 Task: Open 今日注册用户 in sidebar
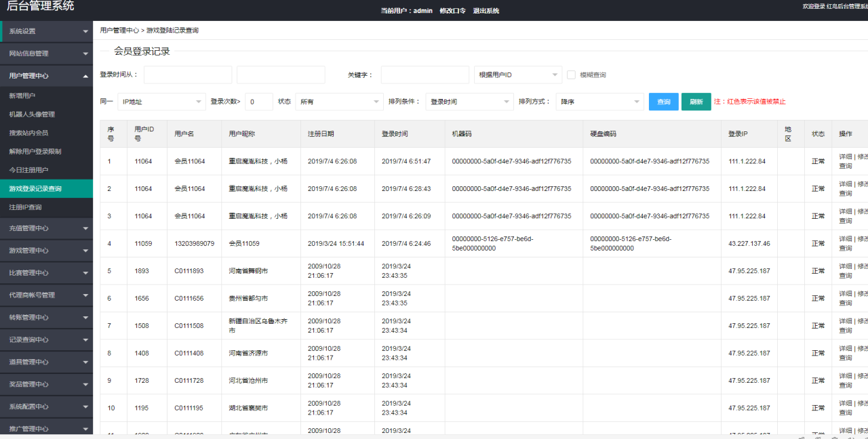point(28,170)
